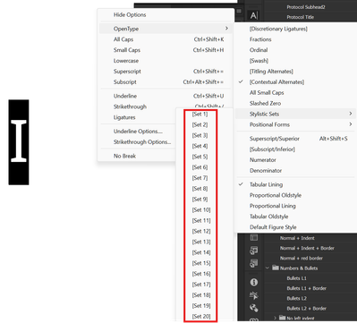
Task: Toggle Ligatures menu item
Action: coord(124,117)
